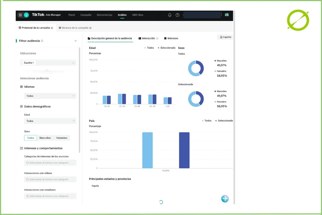Click the Interacciones con vídeos search field
This screenshot has height=215, width=322.
point(50,179)
